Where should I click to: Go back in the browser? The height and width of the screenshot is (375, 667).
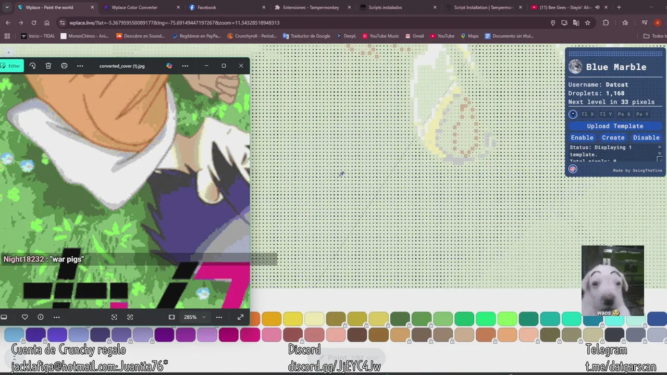coord(8,23)
